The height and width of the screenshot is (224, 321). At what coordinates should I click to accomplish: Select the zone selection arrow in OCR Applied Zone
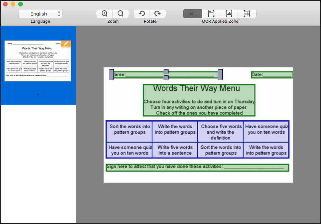(192, 13)
